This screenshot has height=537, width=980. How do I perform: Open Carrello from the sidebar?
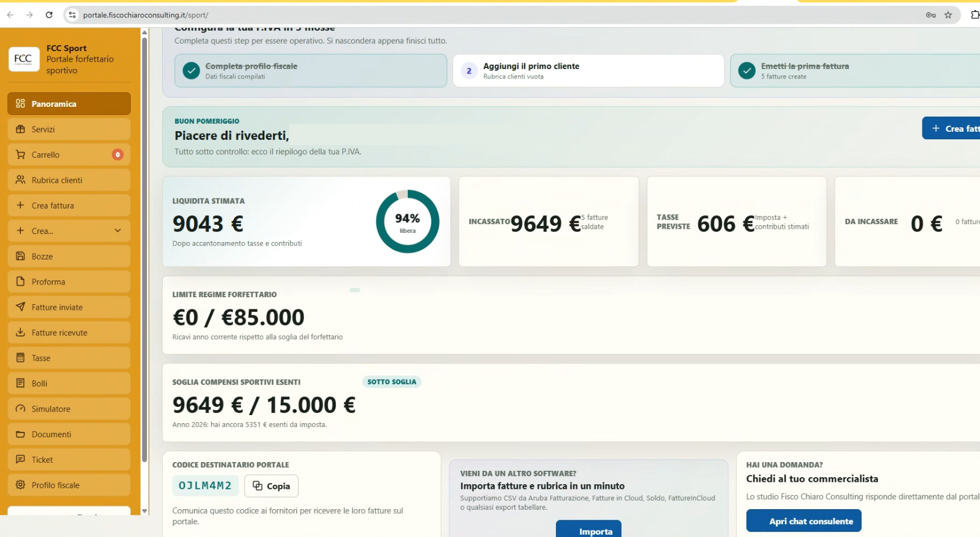(69, 155)
